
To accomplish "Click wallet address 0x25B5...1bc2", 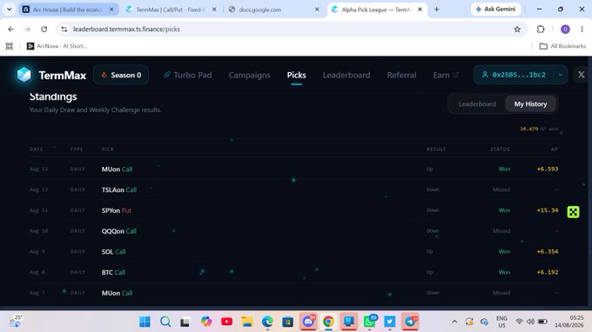I will [515, 75].
